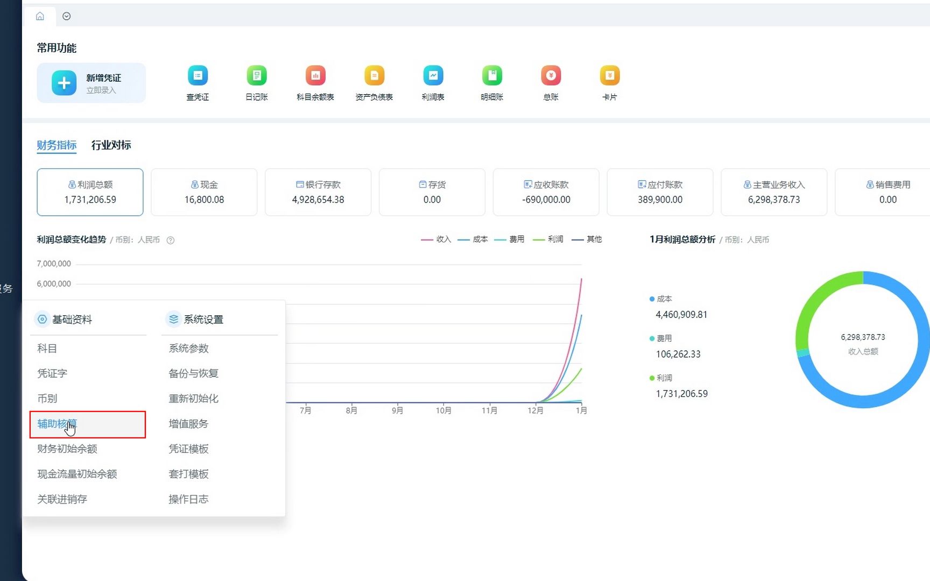Open the 总账 icon
The width and height of the screenshot is (930, 581).
(550, 82)
